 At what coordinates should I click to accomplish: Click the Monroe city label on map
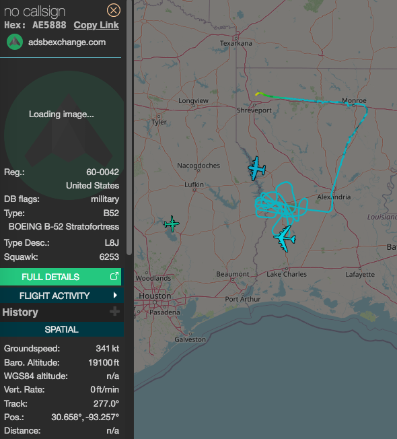[x=354, y=100]
